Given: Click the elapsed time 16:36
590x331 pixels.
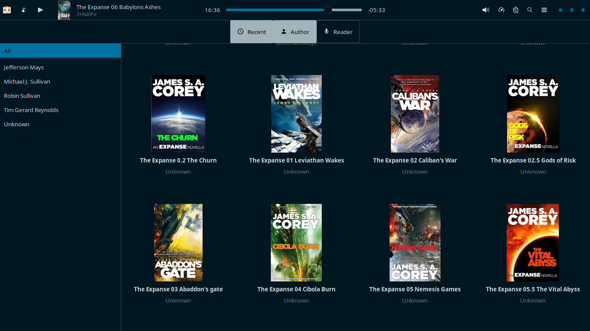Looking at the screenshot, I should pyautogui.click(x=213, y=10).
